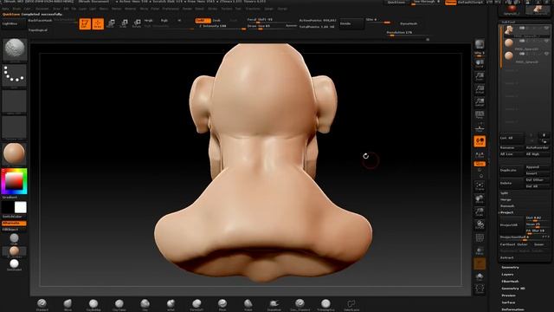This screenshot has width=554, height=312.
Task: Click the ProjectAll button
Action: point(511,225)
